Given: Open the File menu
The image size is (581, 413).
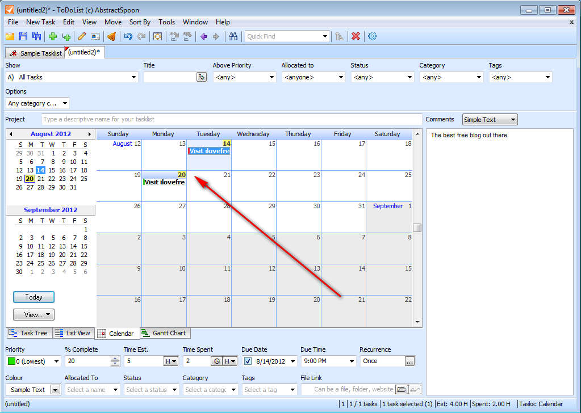Looking at the screenshot, I should click(x=13, y=22).
